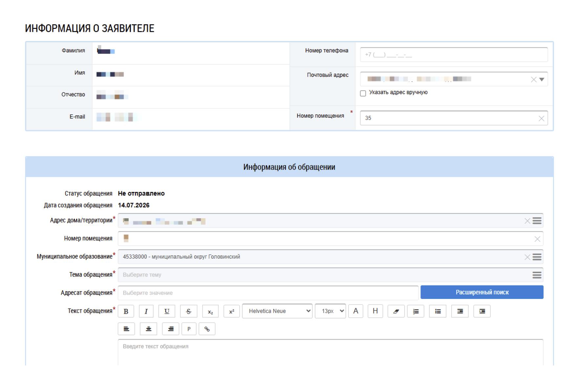Screen dimensions: 579x367
Task: Apply superscript formatting
Action: pyautogui.click(x=232, y=311)
